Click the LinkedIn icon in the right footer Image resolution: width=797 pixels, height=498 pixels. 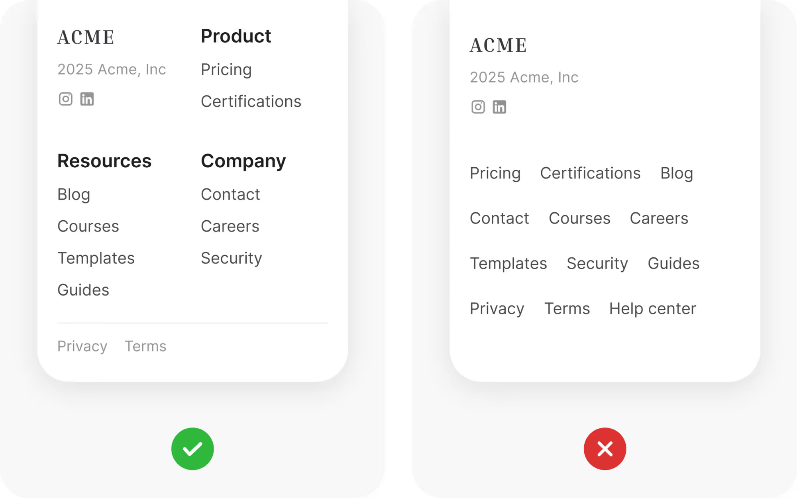coord(499,107)
